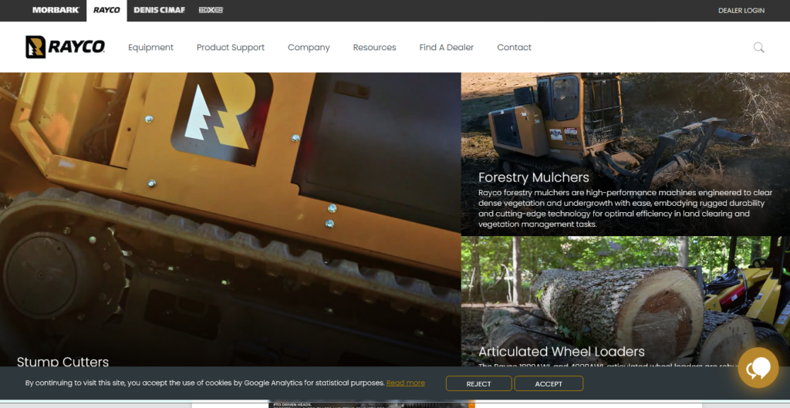Open the Articulated Wheel Loaders heading

point(562,351)
